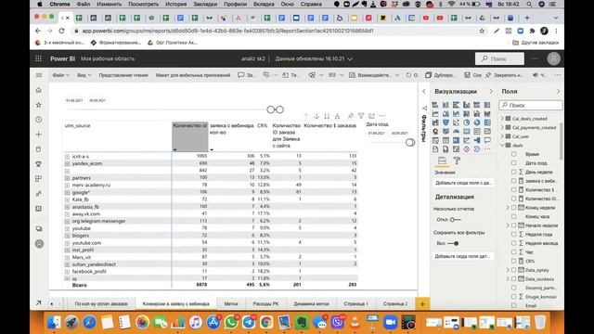Screen dimensions: 594x334
Task: Expand the Cal_deals_created table
Action: 503,119
